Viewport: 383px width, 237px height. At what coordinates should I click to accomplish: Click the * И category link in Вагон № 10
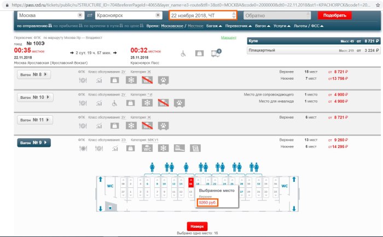click(150, 94)
